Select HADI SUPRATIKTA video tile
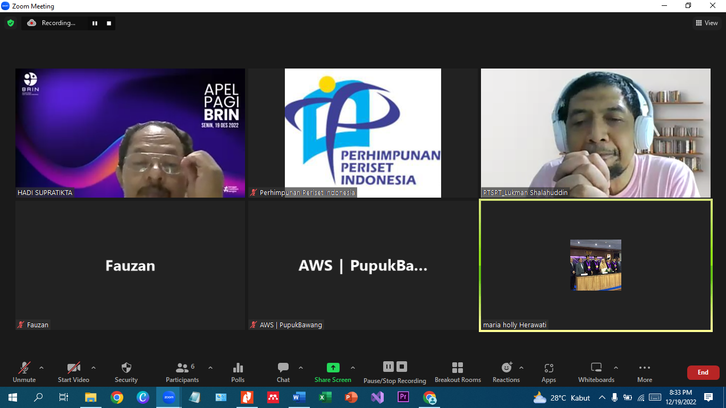726x408 pixels. click(130, 133)
